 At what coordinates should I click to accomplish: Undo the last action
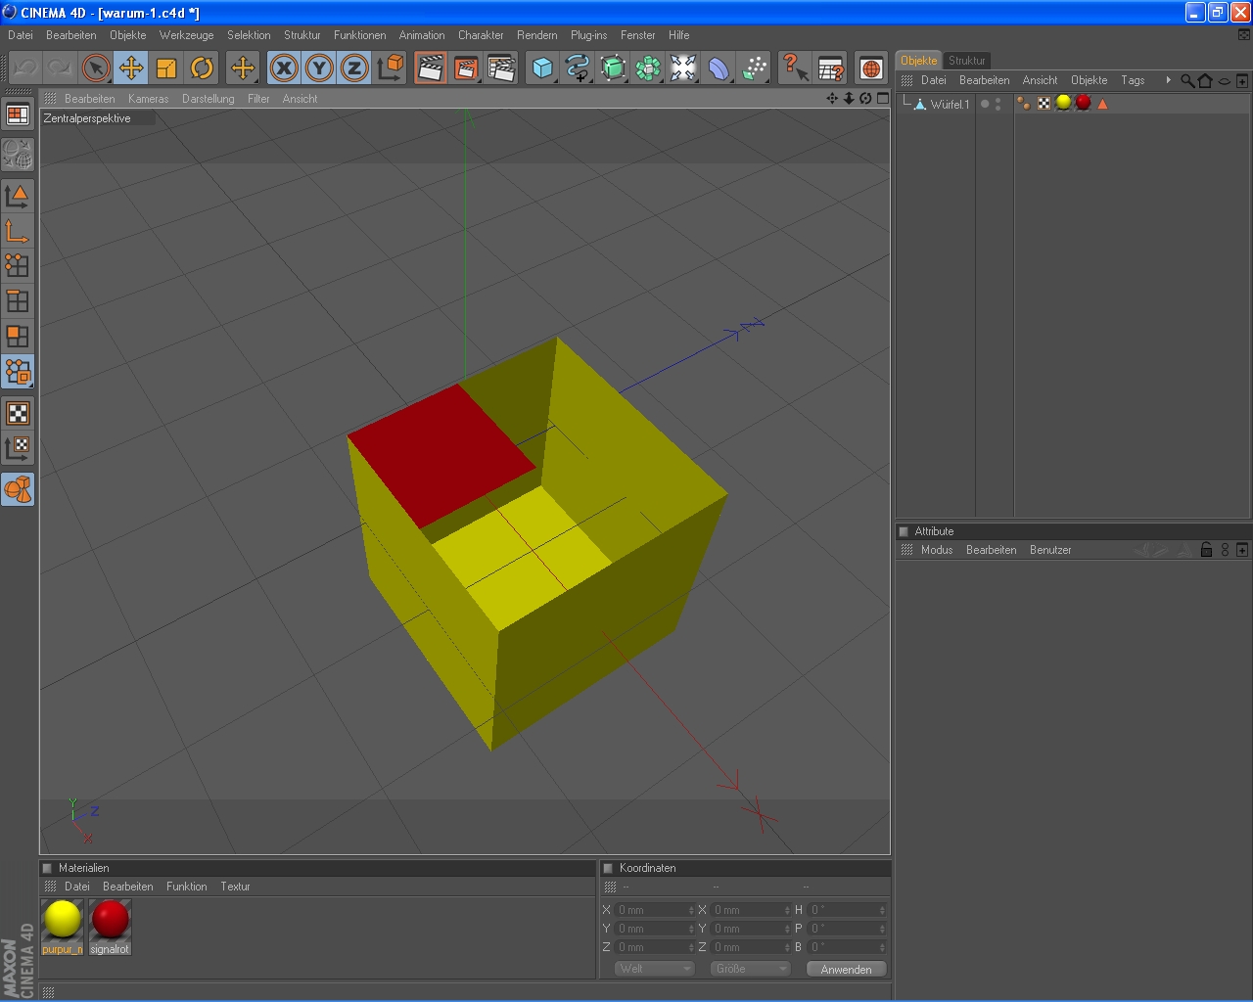(x=25, y=68)
